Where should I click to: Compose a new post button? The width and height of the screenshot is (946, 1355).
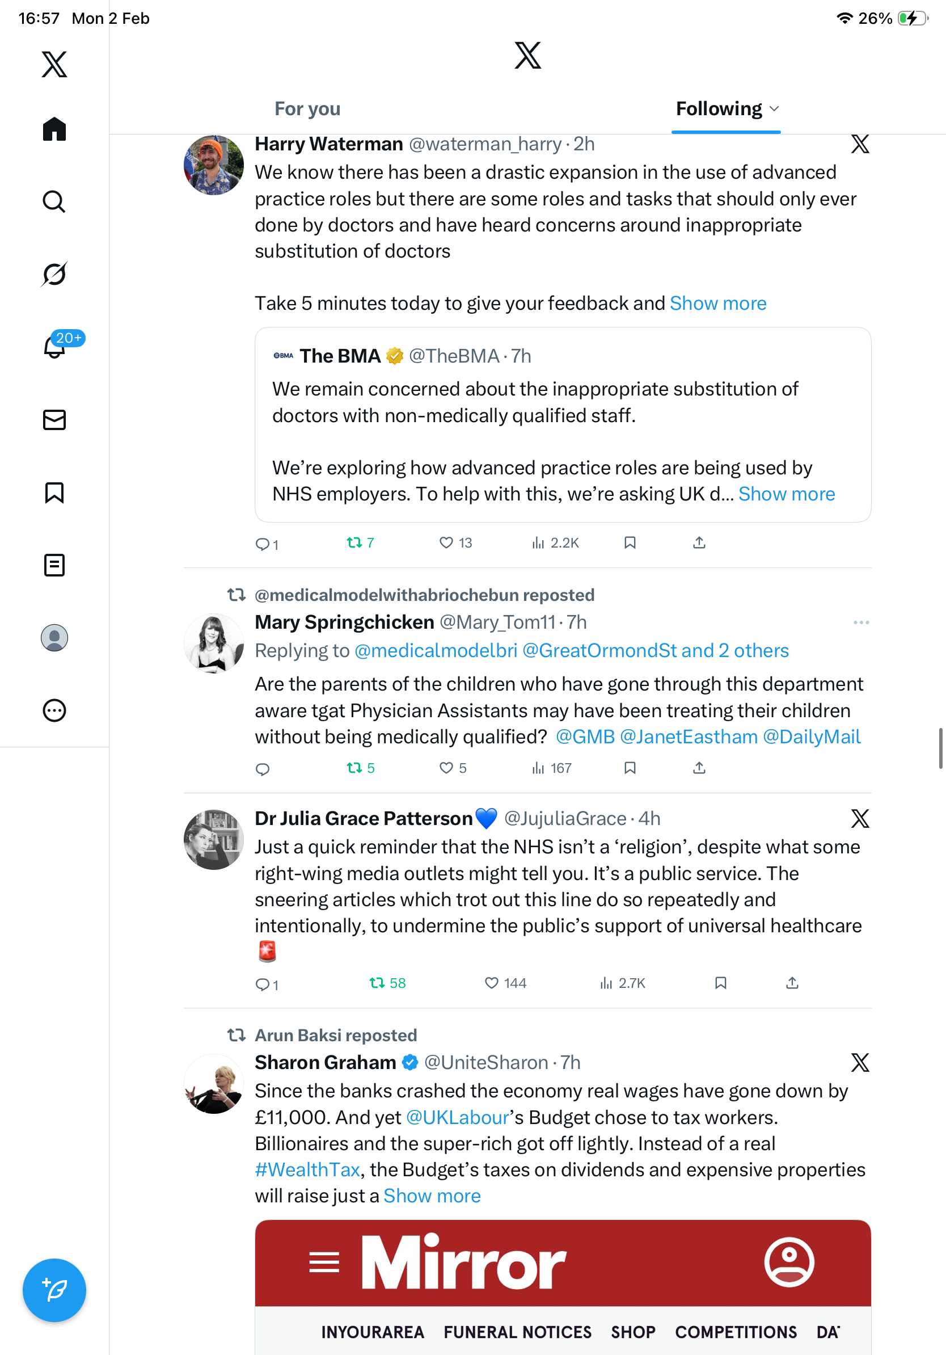54,1290
